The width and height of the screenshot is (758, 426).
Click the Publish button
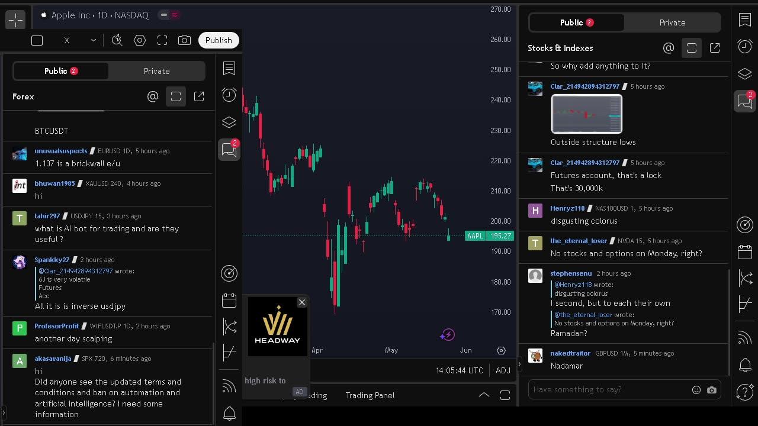[x=219, y=40]
